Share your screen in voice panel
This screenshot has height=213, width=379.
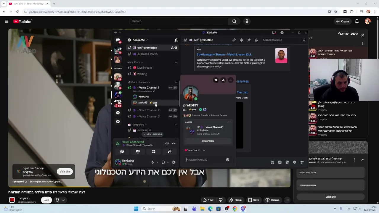point(138,151)
